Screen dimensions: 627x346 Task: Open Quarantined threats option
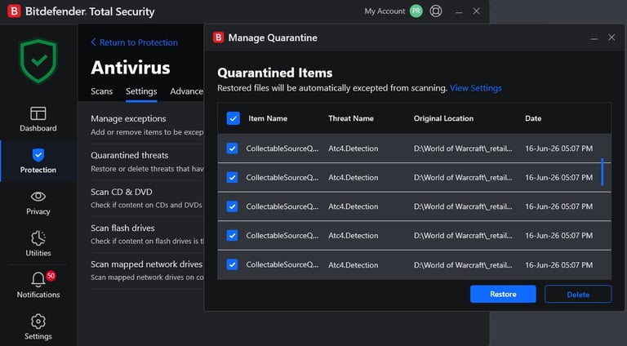(147, 162)
